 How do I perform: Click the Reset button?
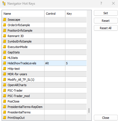[x=106, y=21]
